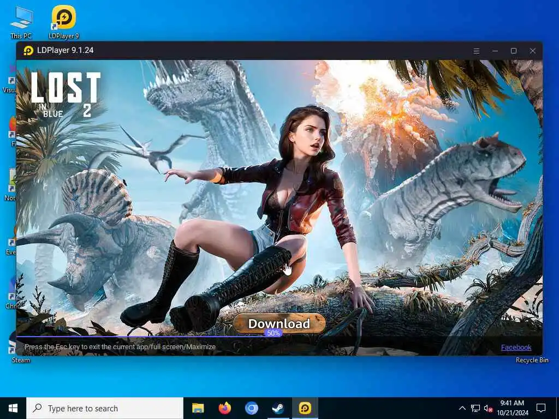Screen dimensions: 559x419
Task: Click the LDPlayer logo in title bar
Action: 28,51
